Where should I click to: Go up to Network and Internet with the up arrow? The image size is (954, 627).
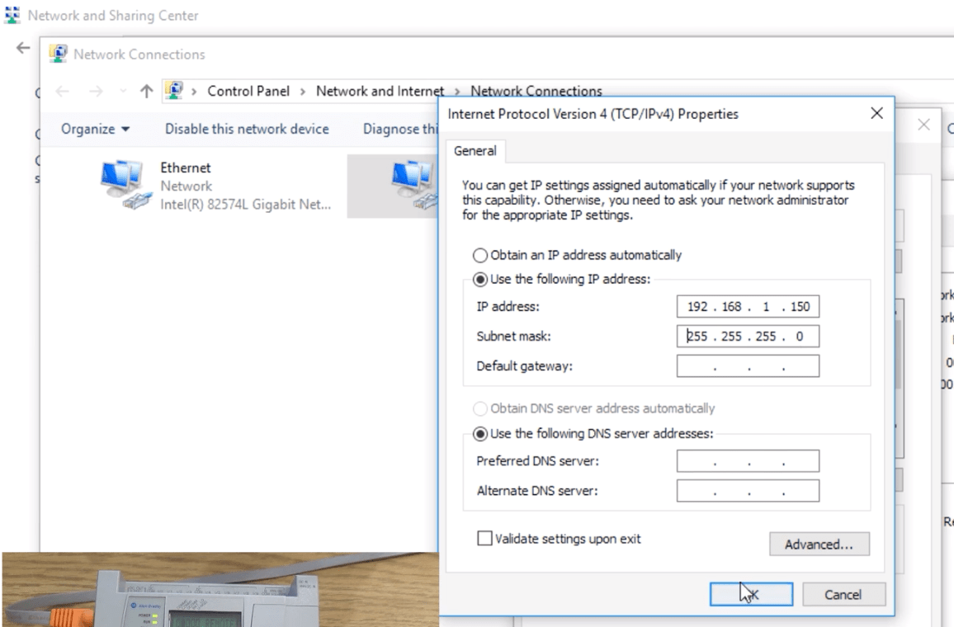coord(145,91)
